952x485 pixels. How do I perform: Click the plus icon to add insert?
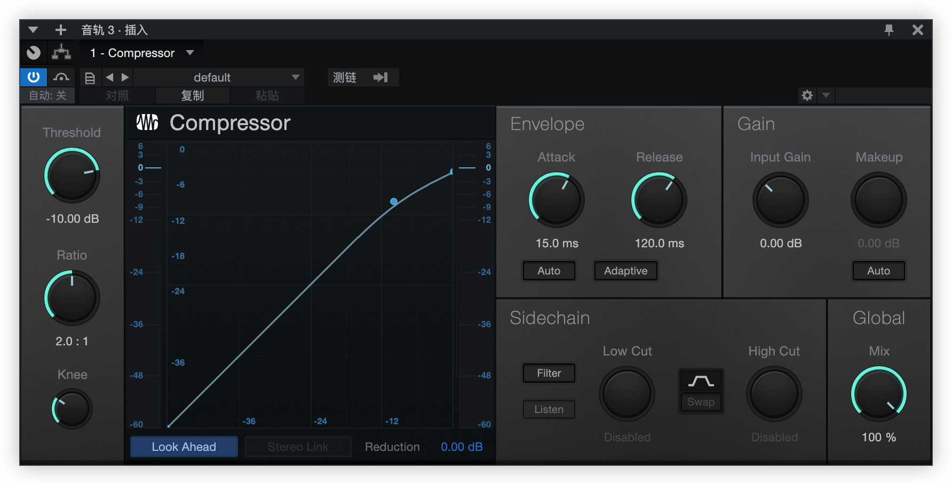click(x=61, y=30)
